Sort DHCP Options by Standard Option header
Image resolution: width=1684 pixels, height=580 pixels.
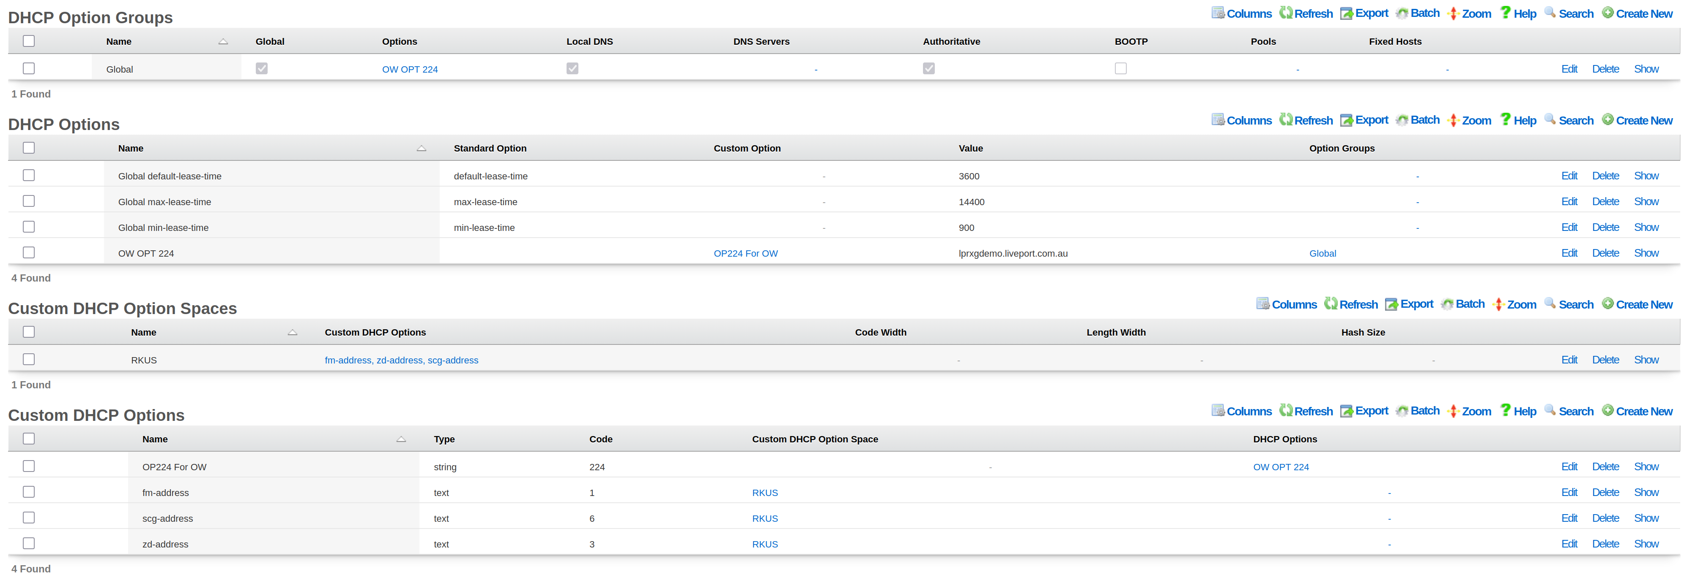pos(490,148)
